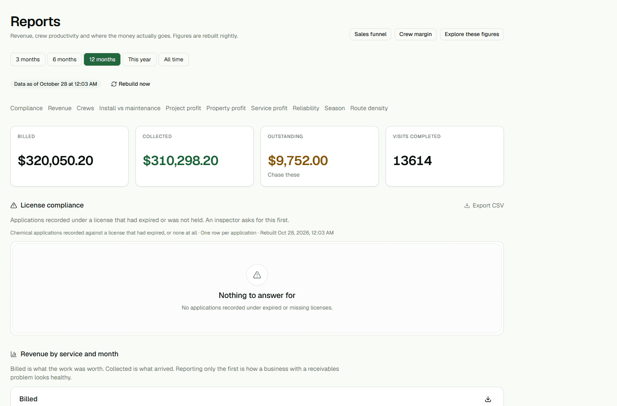Select the 12 months range

[102, 60]
